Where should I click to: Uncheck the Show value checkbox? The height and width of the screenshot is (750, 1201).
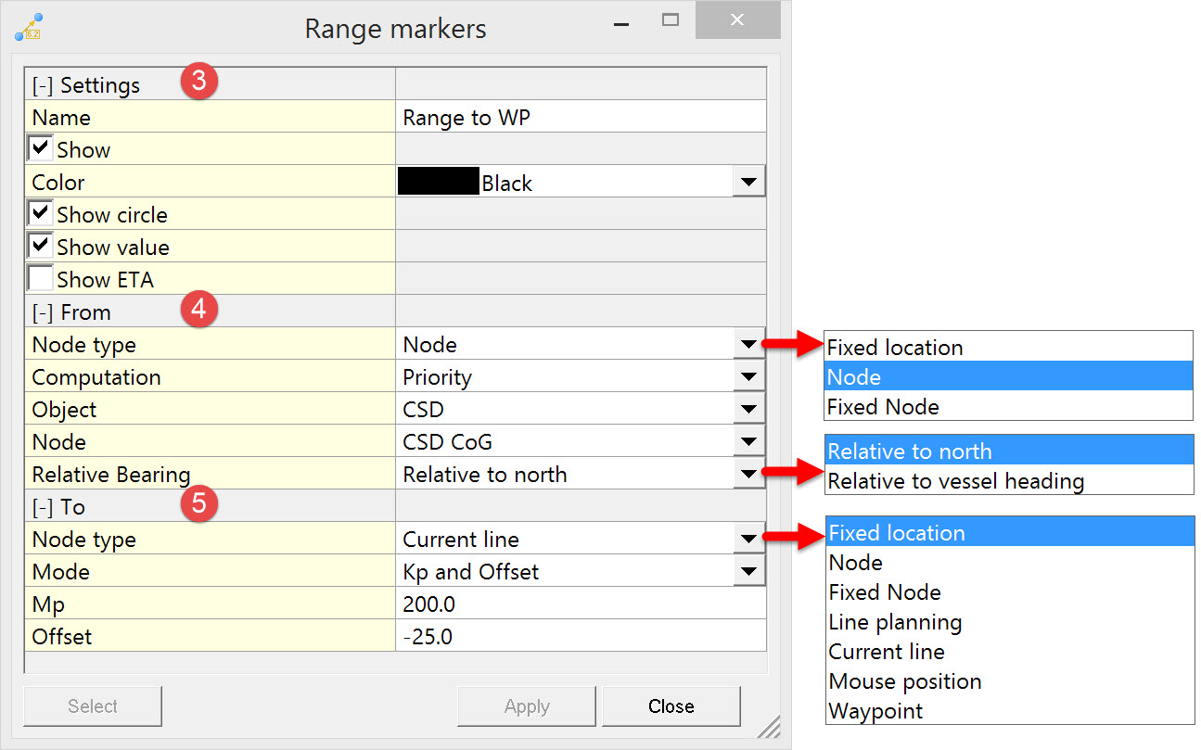click(41, 247)
